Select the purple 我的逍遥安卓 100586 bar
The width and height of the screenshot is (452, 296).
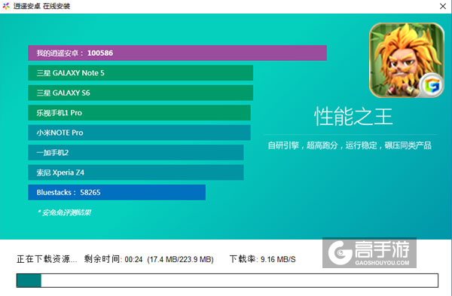(177, 53)
